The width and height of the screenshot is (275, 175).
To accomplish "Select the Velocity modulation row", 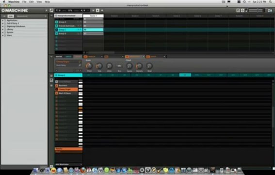I will [x=68, y=149].
